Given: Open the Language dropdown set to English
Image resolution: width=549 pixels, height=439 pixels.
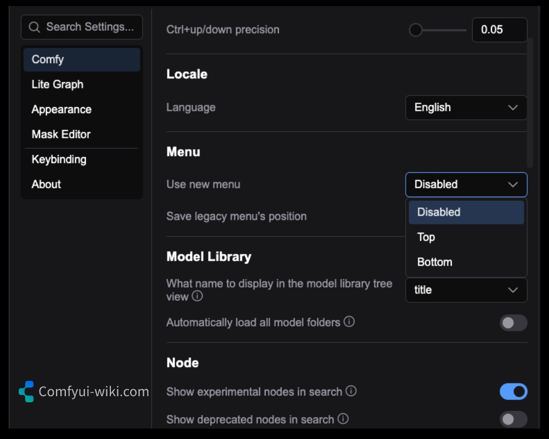Looking at the screenshot, I should [466, 108].
